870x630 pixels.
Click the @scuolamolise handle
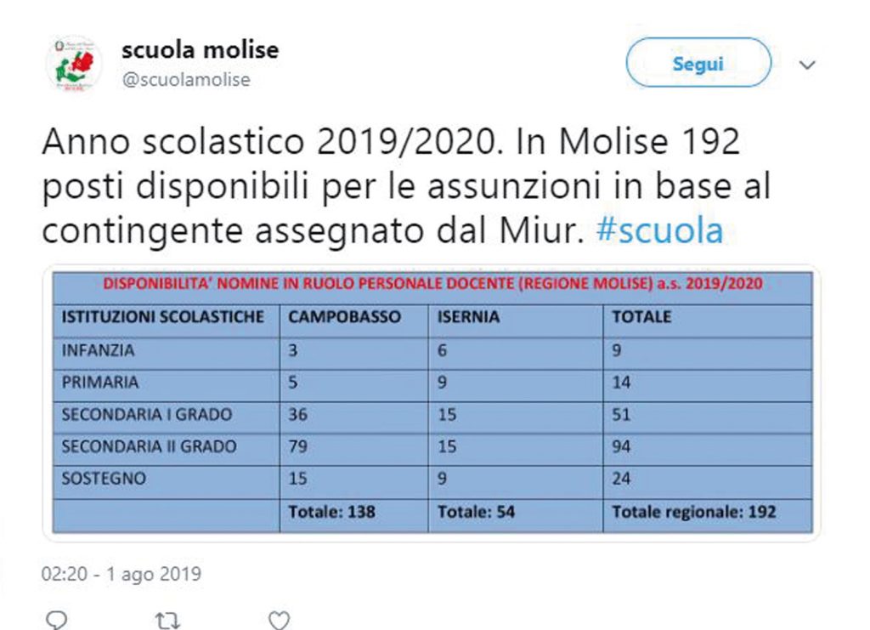click(184, 80)
